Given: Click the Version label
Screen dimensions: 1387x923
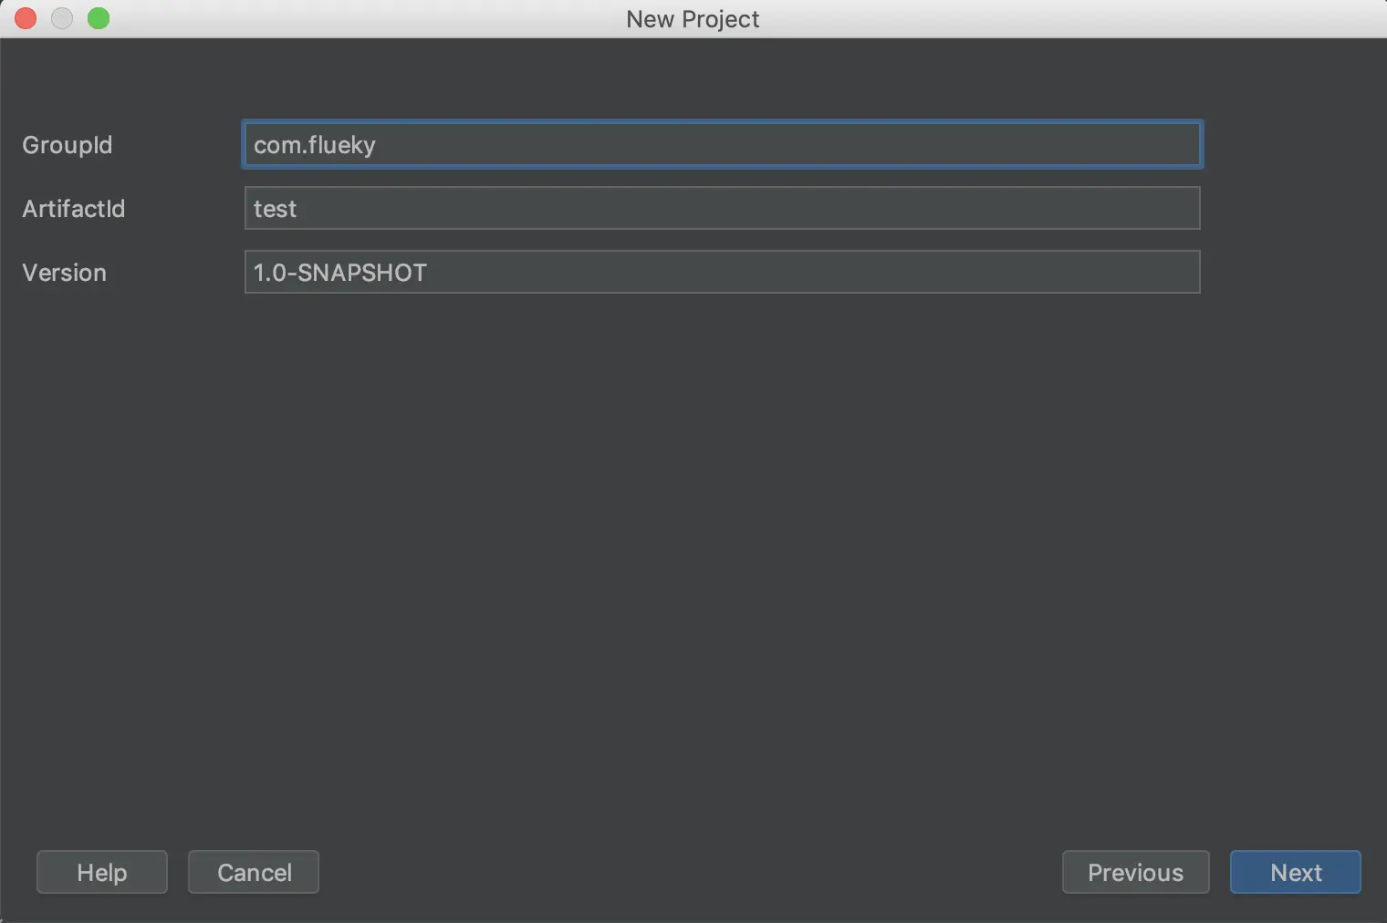Looking at the screenshot, I should [x=65, y=273].
